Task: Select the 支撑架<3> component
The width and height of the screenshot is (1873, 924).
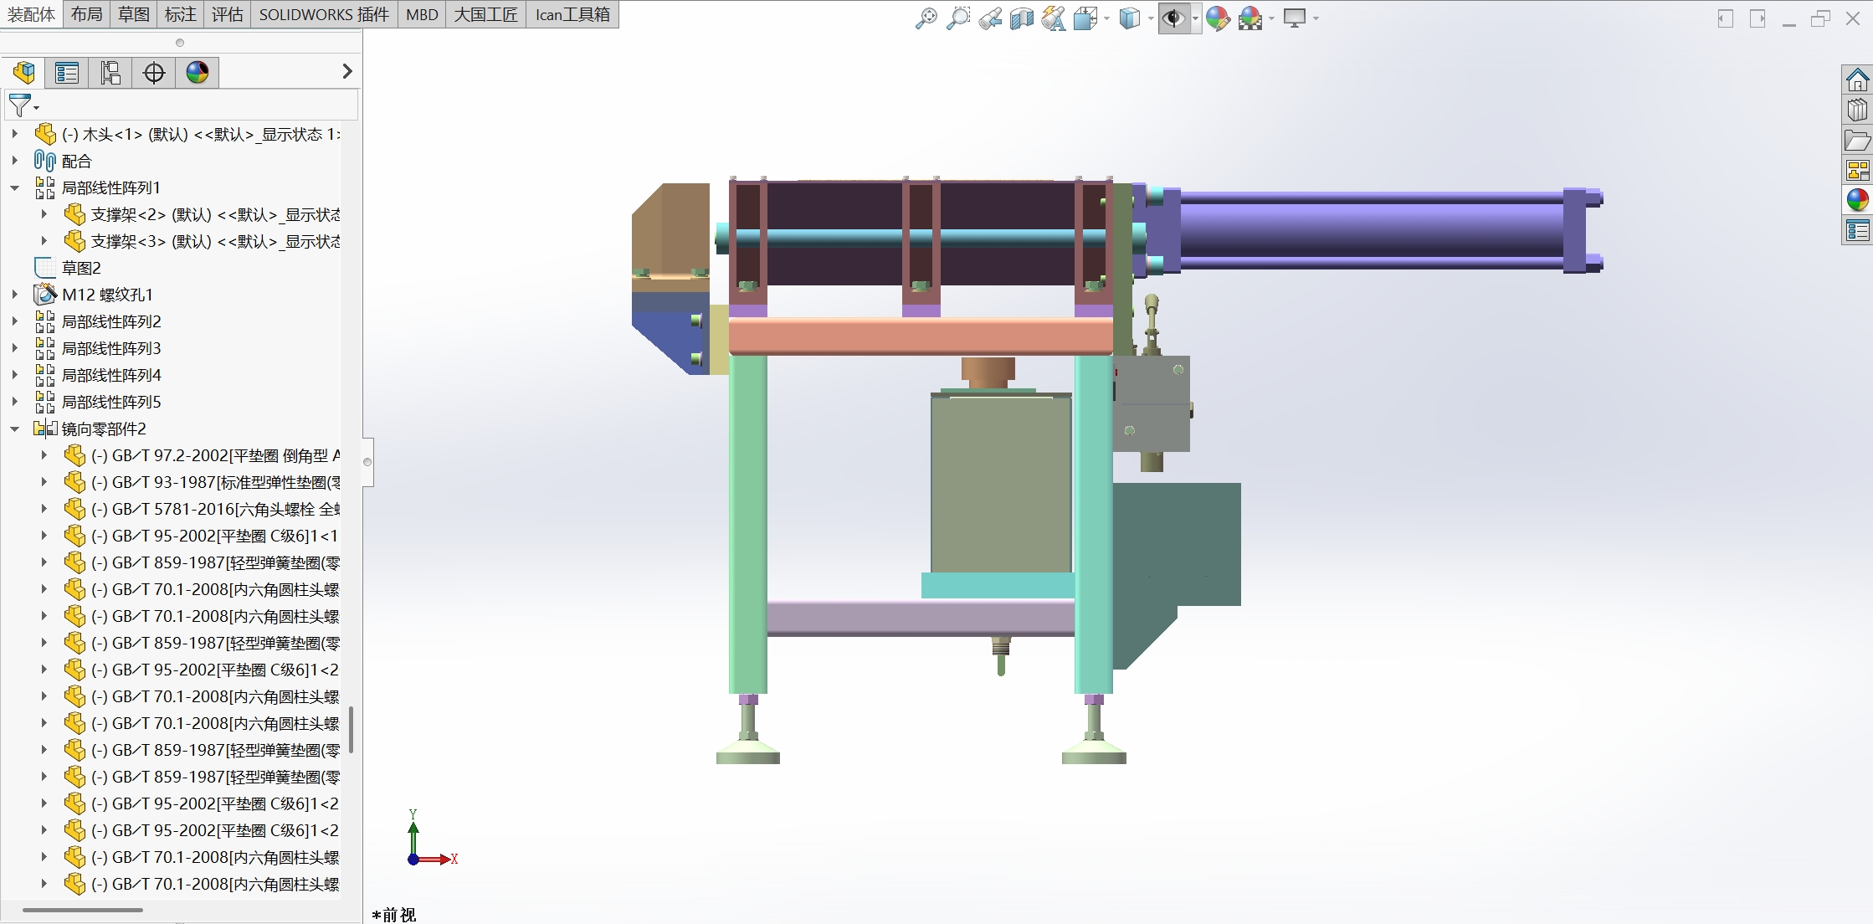Action: pyautogui.click(x=215, y=241)
